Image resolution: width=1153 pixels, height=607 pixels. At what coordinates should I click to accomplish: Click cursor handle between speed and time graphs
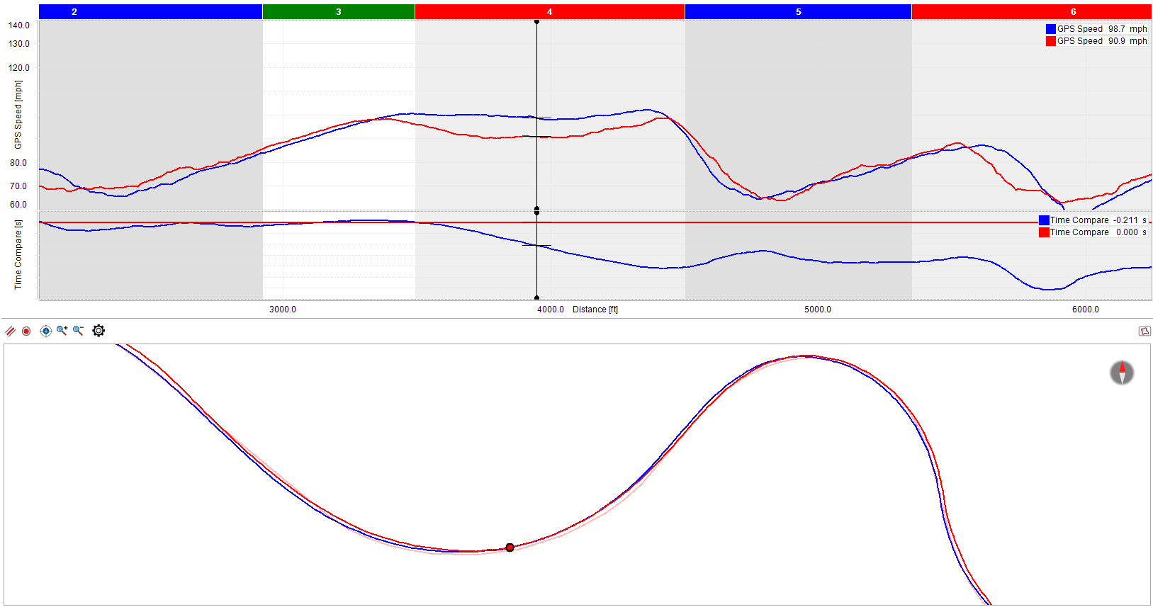(x=536, y=210)
